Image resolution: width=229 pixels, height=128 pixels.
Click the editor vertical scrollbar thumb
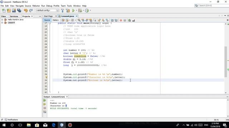[x=226, y=62]
